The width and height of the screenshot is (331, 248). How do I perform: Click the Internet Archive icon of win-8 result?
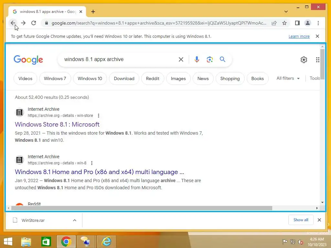pos(19,160)
